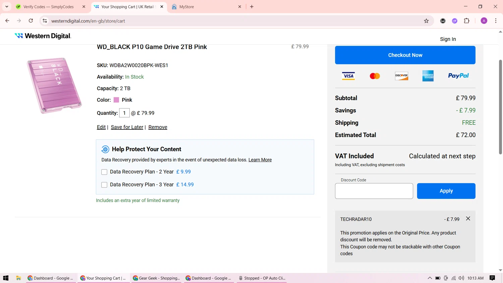Open the browser Extensions puzzle icon
The width and height of the screenshot is (503, 283).
click(466, 21)
